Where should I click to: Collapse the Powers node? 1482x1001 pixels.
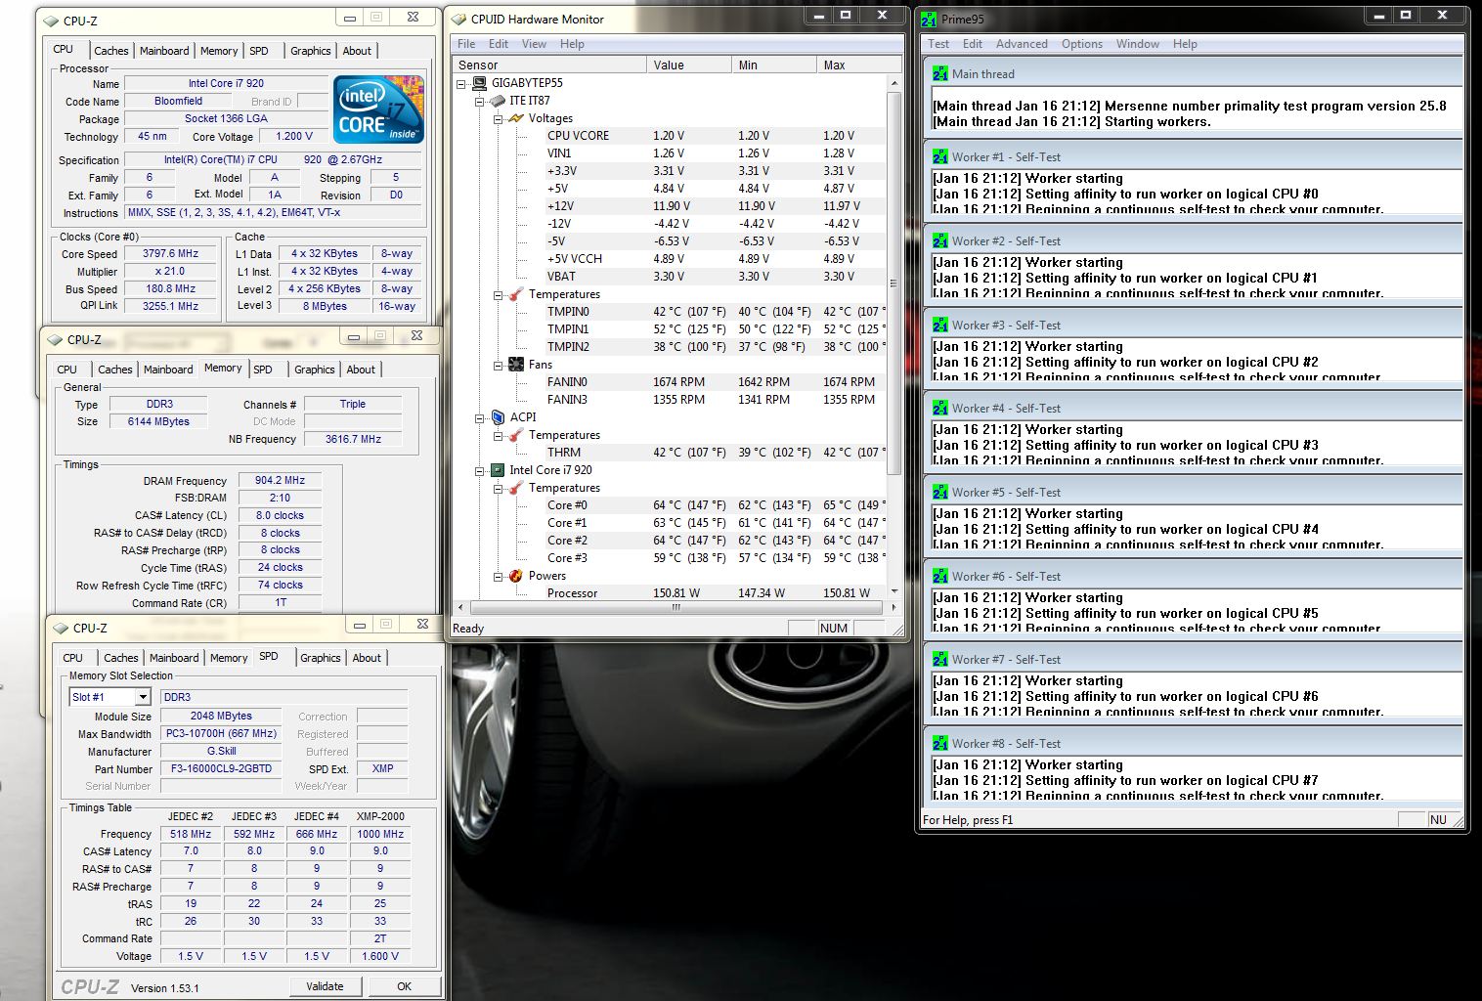pos(498,576)
